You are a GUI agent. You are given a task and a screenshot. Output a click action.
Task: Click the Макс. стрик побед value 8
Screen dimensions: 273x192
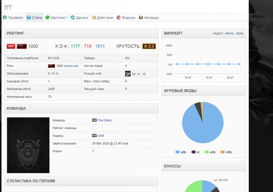[x=126, y=81]
